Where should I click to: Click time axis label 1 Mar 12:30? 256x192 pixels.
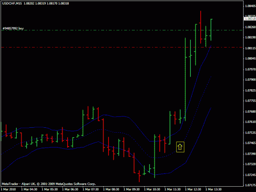[193, 189]
